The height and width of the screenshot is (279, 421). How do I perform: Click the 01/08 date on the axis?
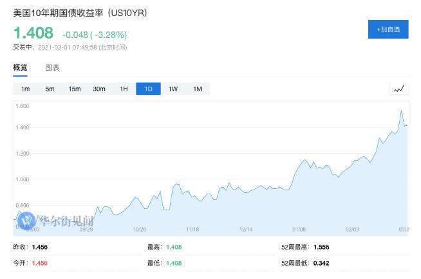point(299,230)
